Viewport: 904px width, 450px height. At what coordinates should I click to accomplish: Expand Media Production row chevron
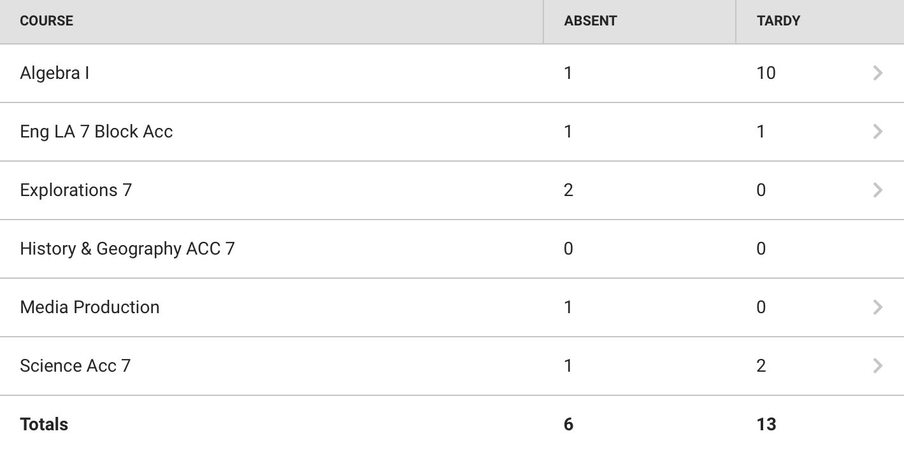click(878, 307)
